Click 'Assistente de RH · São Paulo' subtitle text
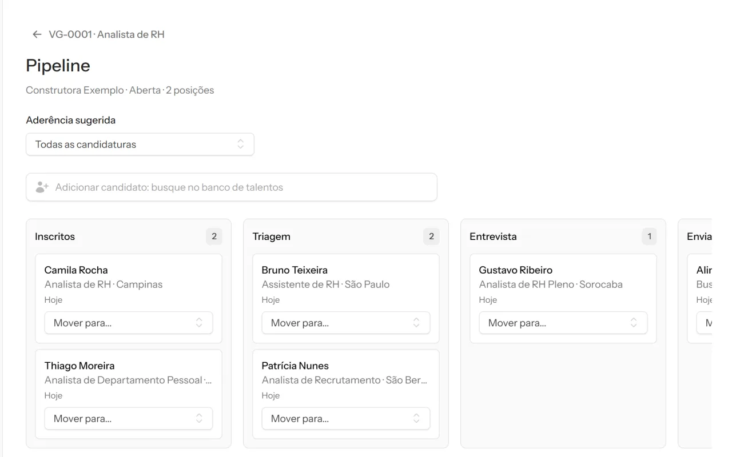The image size is (732, 457). 326,284
